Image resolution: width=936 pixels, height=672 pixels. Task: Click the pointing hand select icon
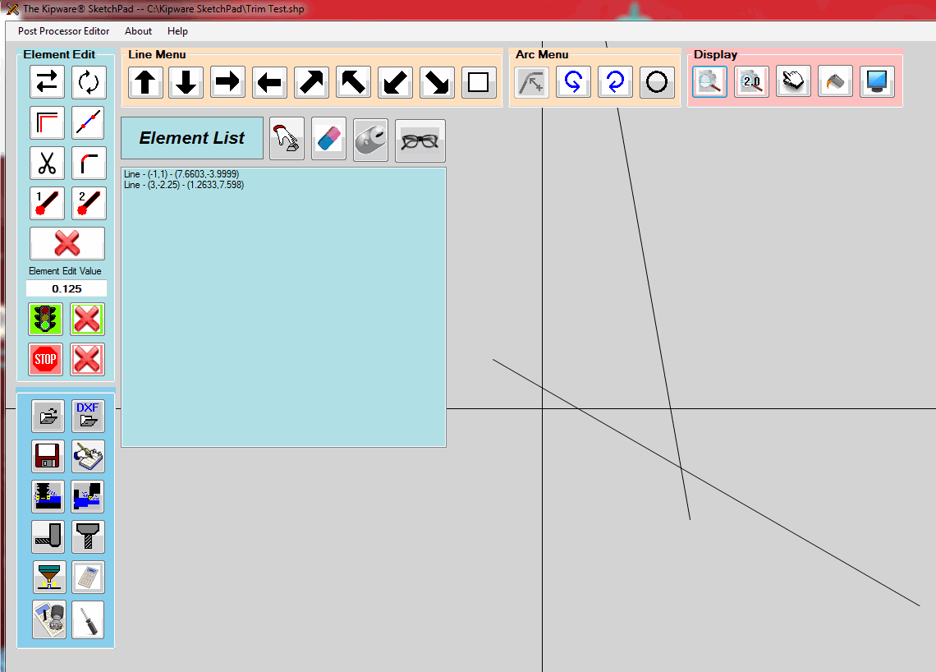coord(287,139)
